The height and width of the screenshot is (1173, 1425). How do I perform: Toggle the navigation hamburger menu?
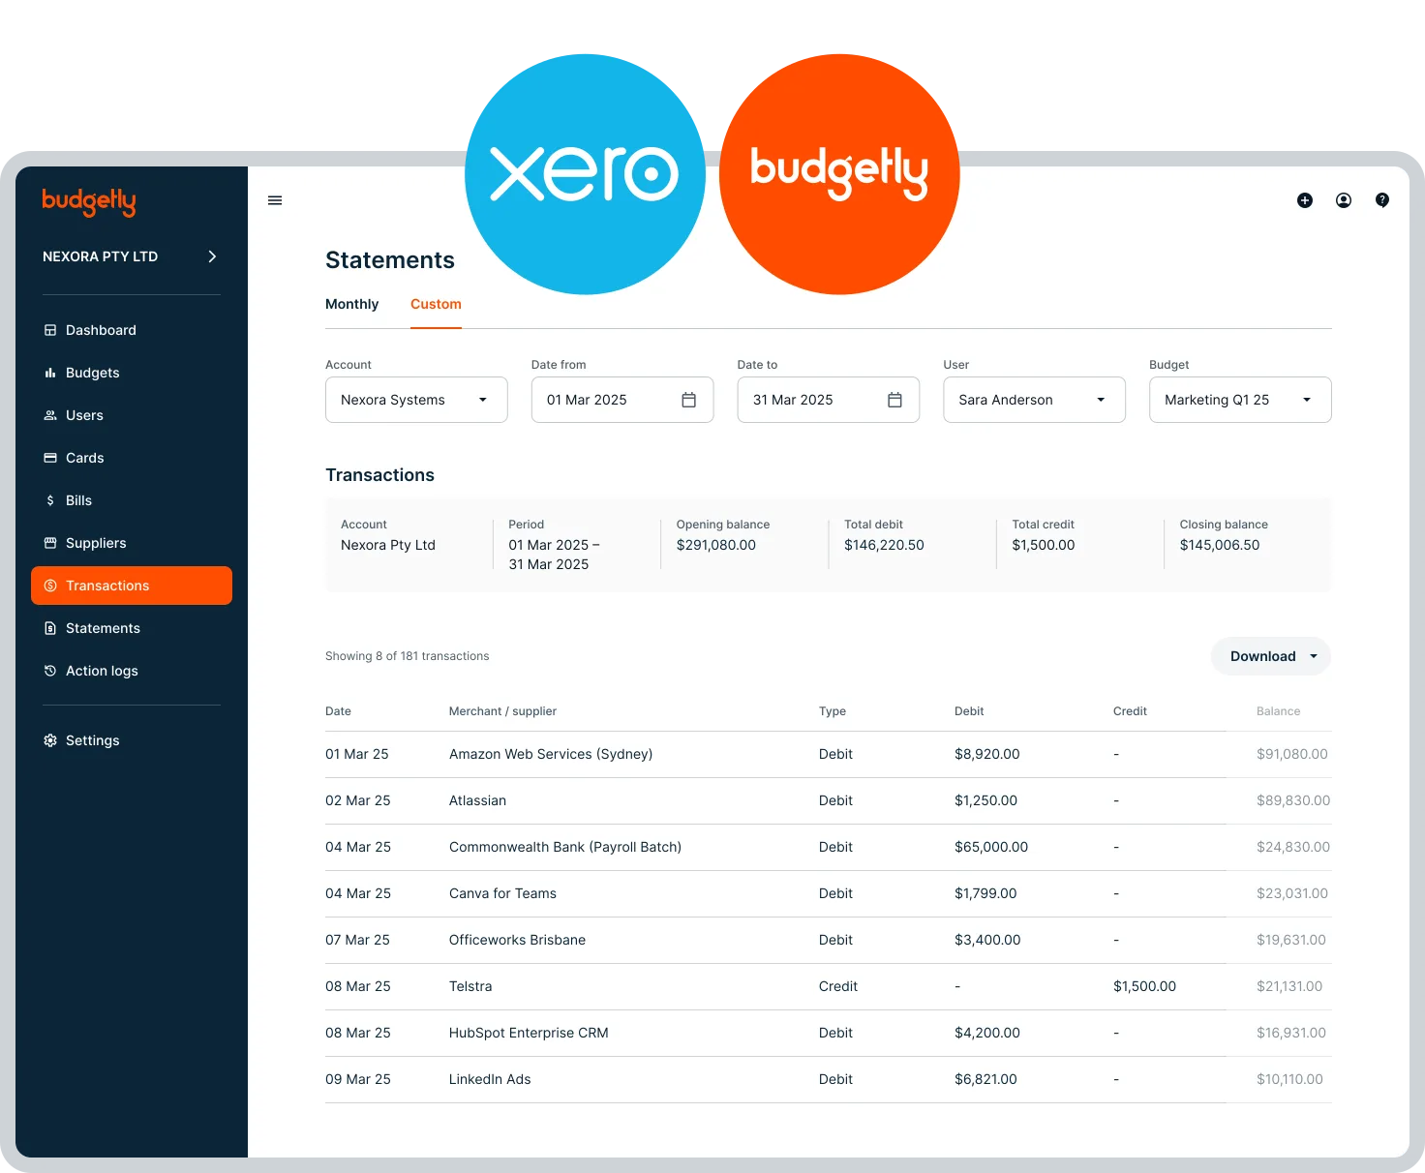point(275,200)
